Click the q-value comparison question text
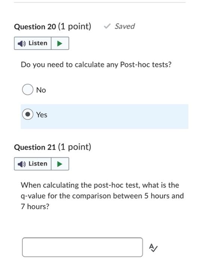 coord(102,196)
